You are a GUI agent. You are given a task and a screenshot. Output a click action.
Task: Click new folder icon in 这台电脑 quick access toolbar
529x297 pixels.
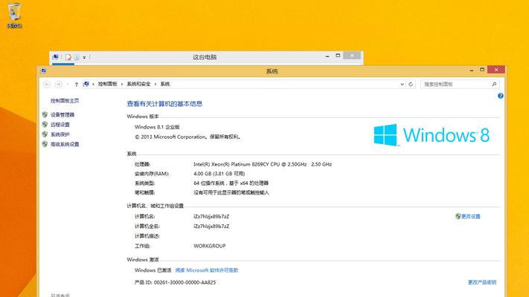pos(77,57)
